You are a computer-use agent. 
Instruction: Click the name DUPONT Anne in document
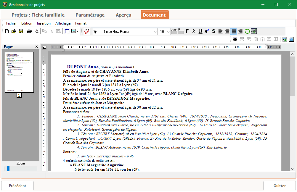[83, 67]
